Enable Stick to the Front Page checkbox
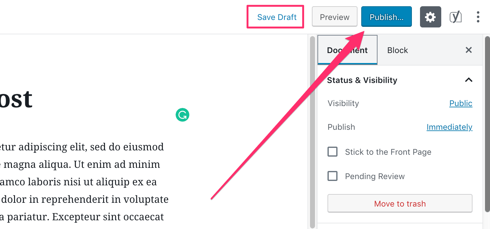Screen dimensions: 490x229 coord(332,152)
